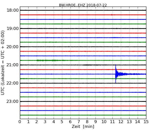Click the 22:00 y-axis label
Screen dimensions: 166x132
[13, 83]
